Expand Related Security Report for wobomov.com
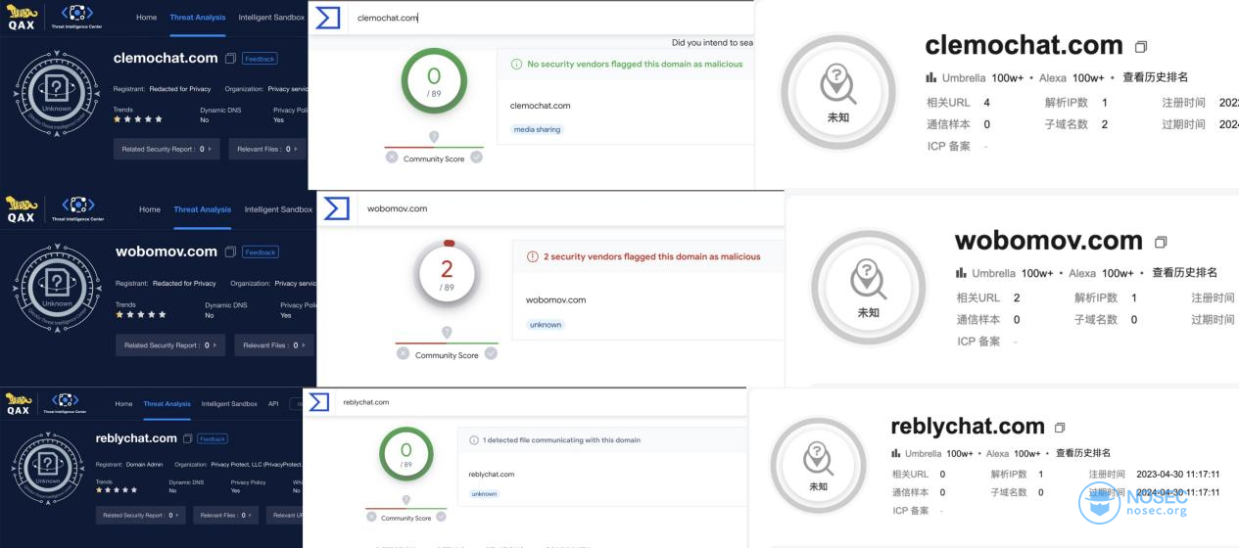The height and width of the screenshot is (548, 1239). pos(170,344)
